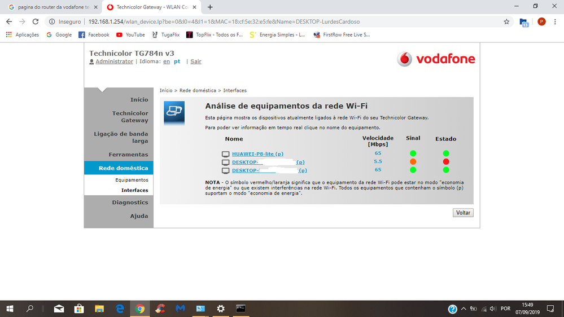Click the extension icon with badge 13
This screenshot has height=317, width=564.
(x=524, y=23)
